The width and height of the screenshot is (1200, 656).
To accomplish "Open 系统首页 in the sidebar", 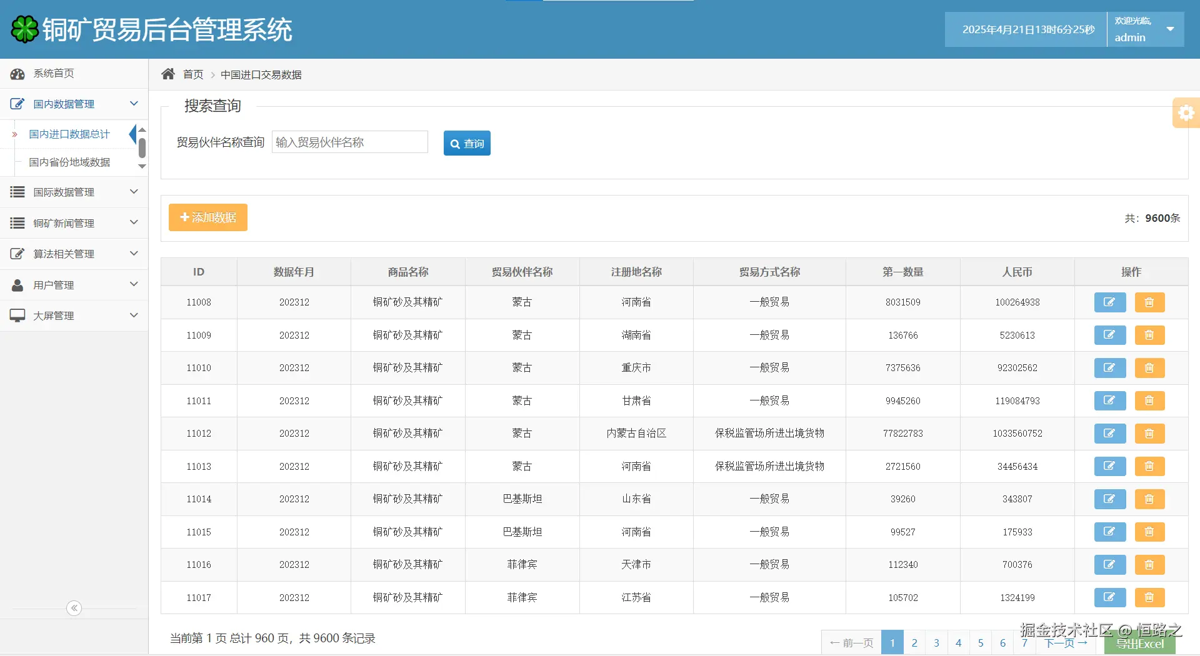I will point(74,74).
